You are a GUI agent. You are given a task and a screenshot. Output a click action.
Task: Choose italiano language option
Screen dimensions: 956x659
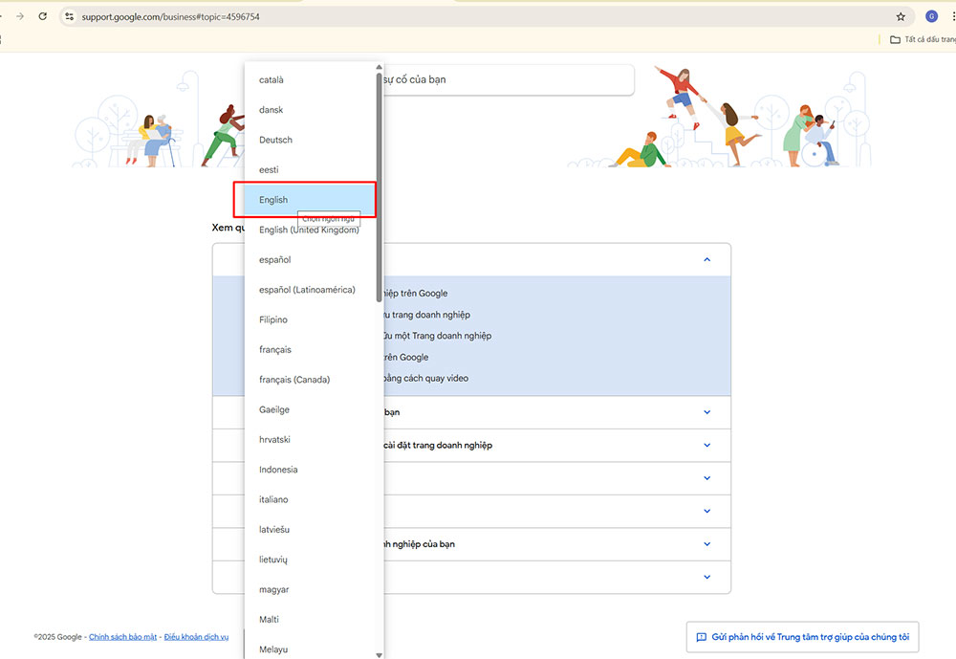[x=311, y=499]
